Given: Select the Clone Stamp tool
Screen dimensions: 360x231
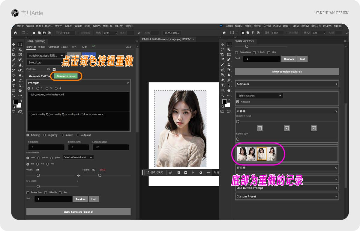Looking at the screenshot, I should [19, 65].
